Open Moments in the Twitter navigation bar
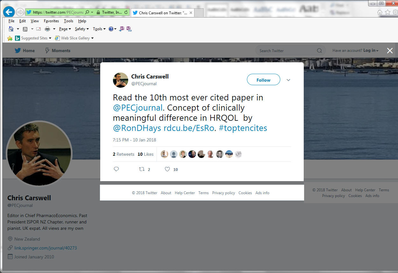The height and width of the screenshot is (273, 398). [58, 51]
